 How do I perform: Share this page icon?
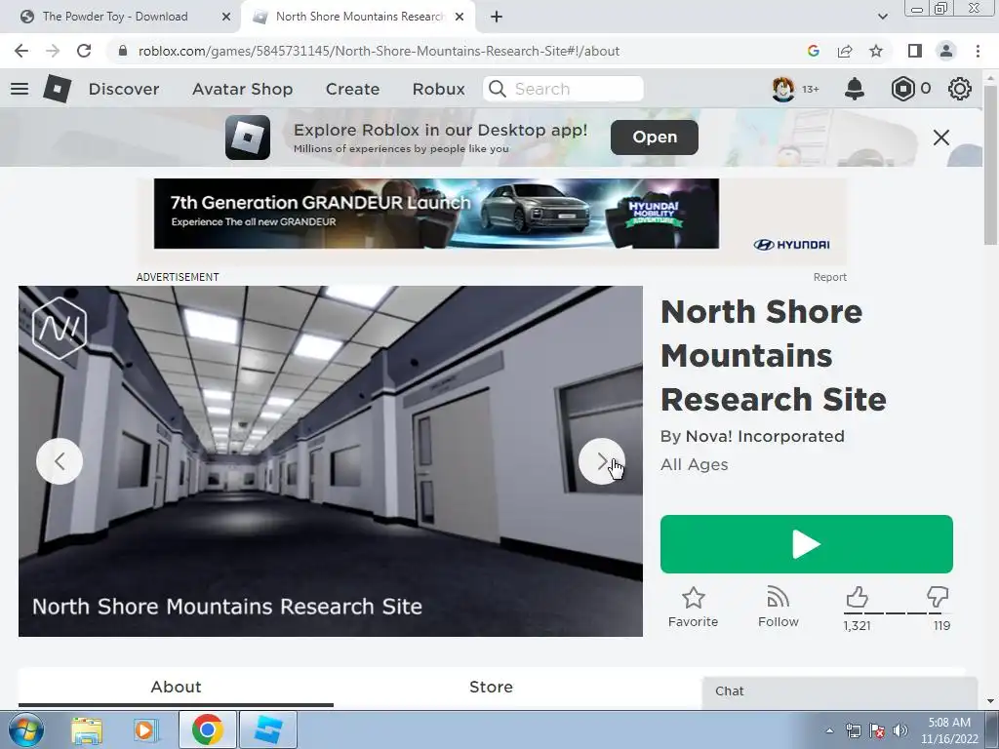click(x=845, y=51)
